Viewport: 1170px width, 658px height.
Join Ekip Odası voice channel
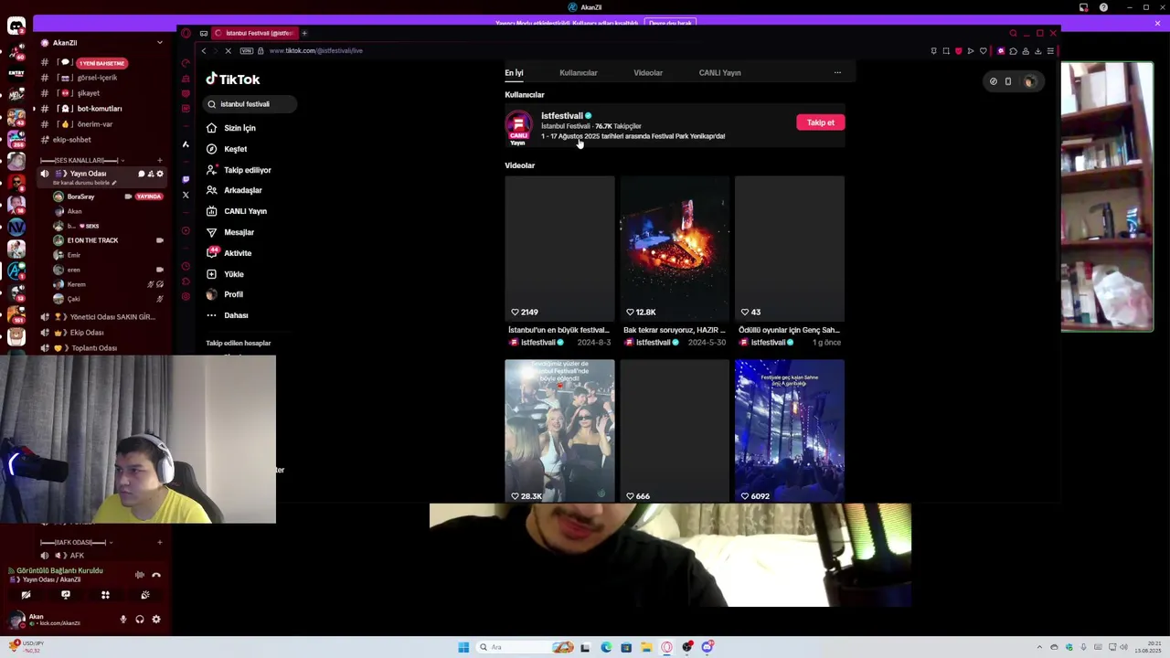(x=87, y=333)
